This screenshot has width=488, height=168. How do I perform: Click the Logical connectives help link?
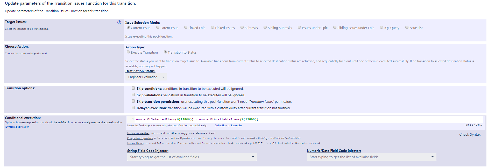pyautogui.click(x=138, y=133)
